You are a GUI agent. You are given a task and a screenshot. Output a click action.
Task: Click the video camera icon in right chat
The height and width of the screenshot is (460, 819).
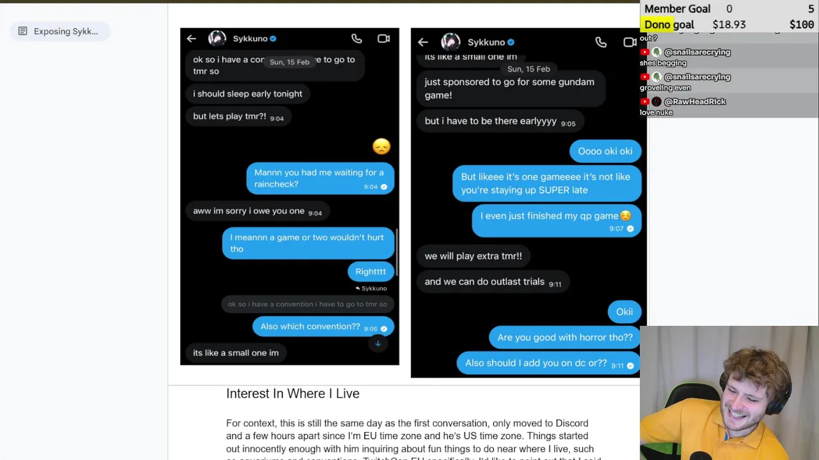coord(630,42)
